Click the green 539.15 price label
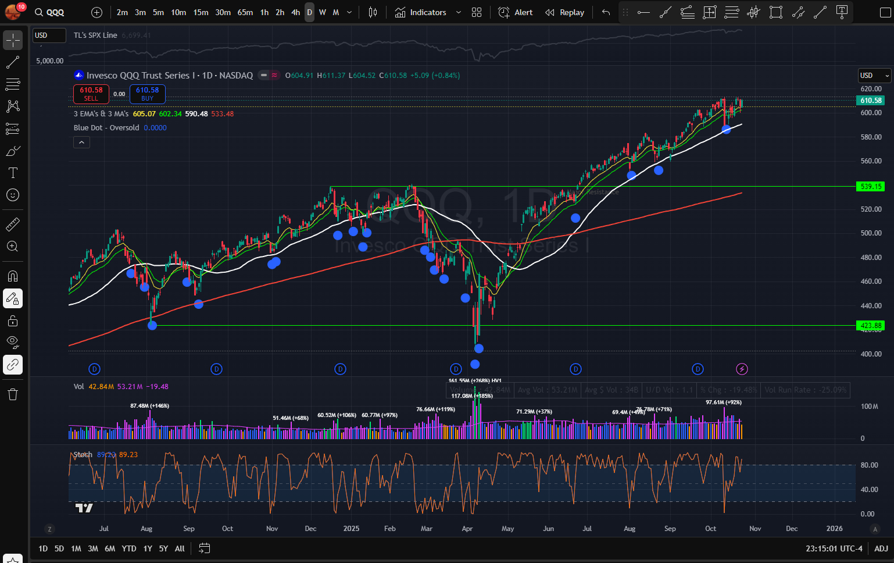 [871, 187]
